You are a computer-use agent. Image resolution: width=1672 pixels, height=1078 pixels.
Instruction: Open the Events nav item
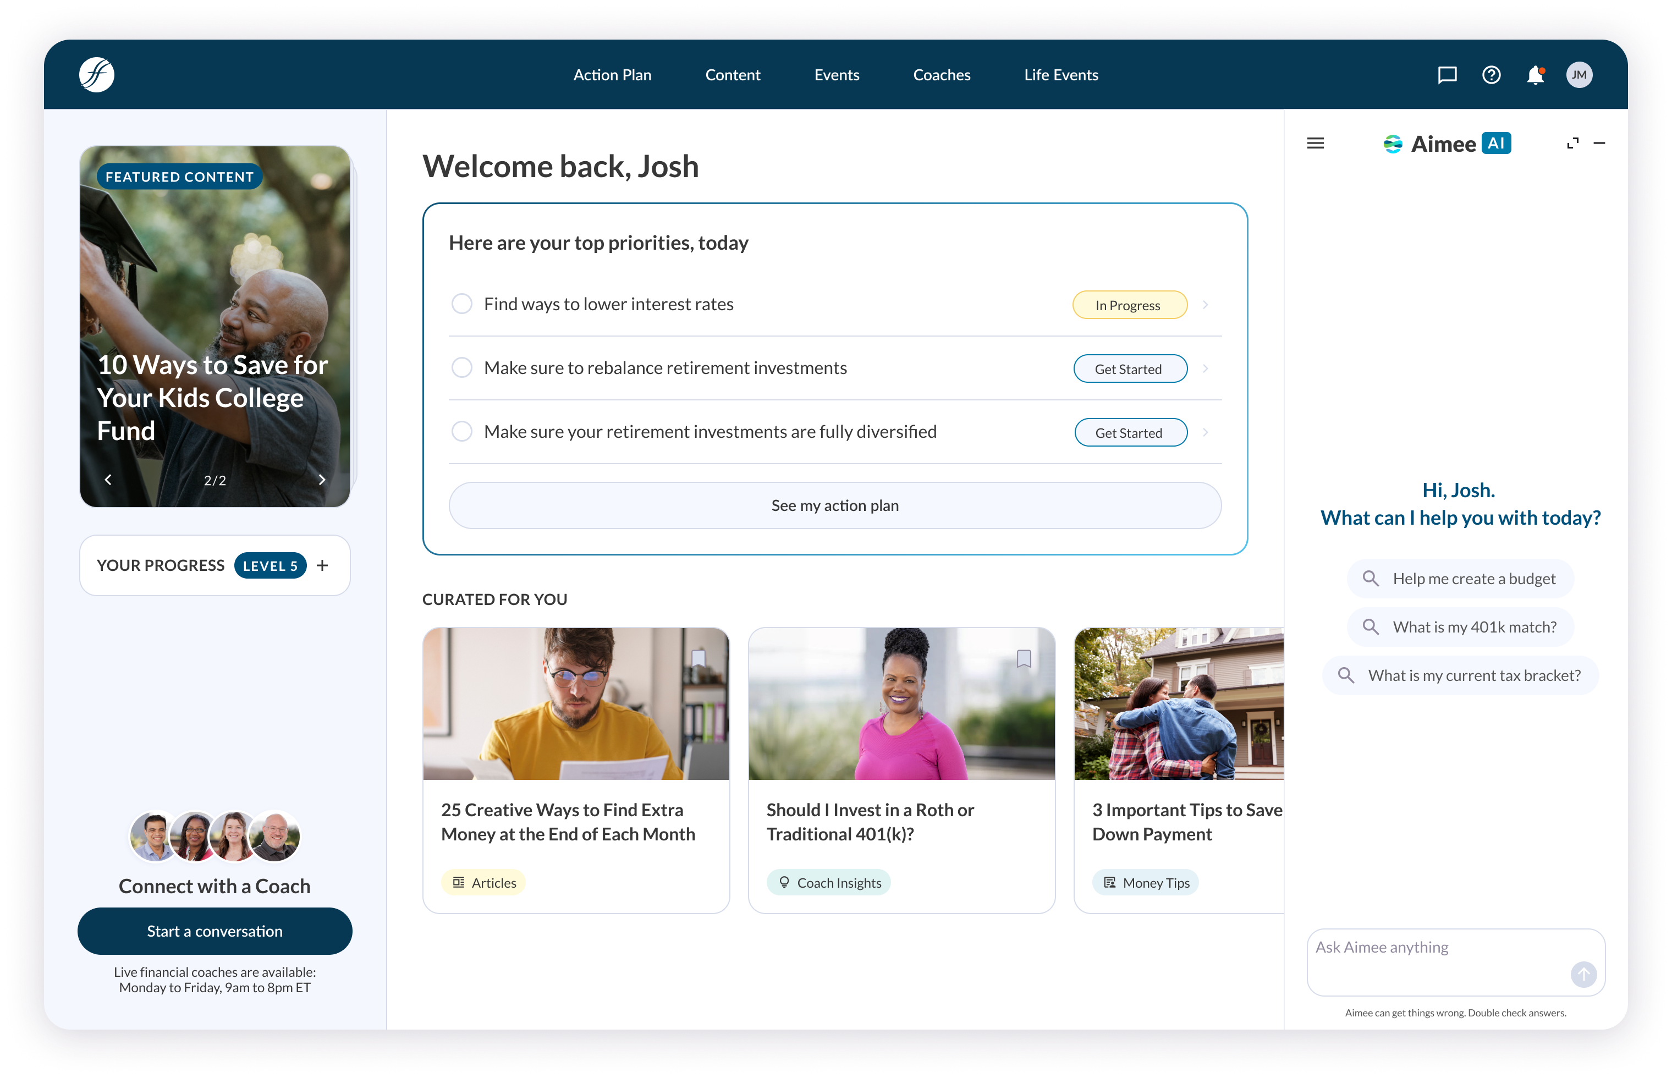[837, 75]
